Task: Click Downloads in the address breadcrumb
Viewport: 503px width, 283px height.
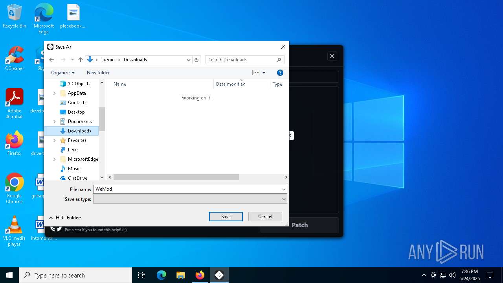Action: (x=135, y=60)
